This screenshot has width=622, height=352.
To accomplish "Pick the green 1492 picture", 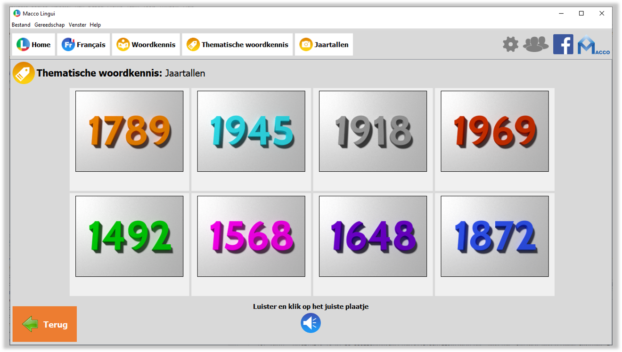I will 129,236.
